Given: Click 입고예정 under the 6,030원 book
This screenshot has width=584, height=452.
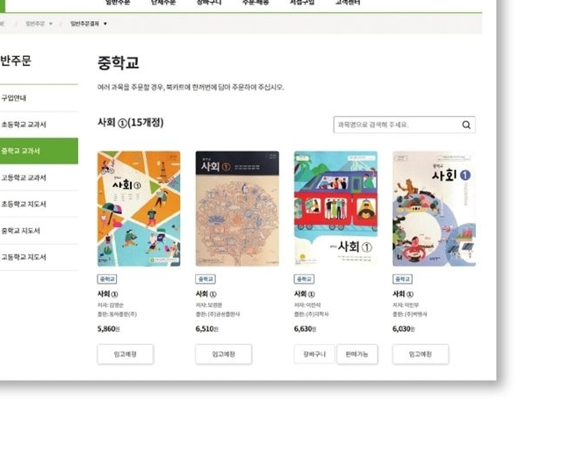Looking at the screenshot, I should tap(420, 354).
